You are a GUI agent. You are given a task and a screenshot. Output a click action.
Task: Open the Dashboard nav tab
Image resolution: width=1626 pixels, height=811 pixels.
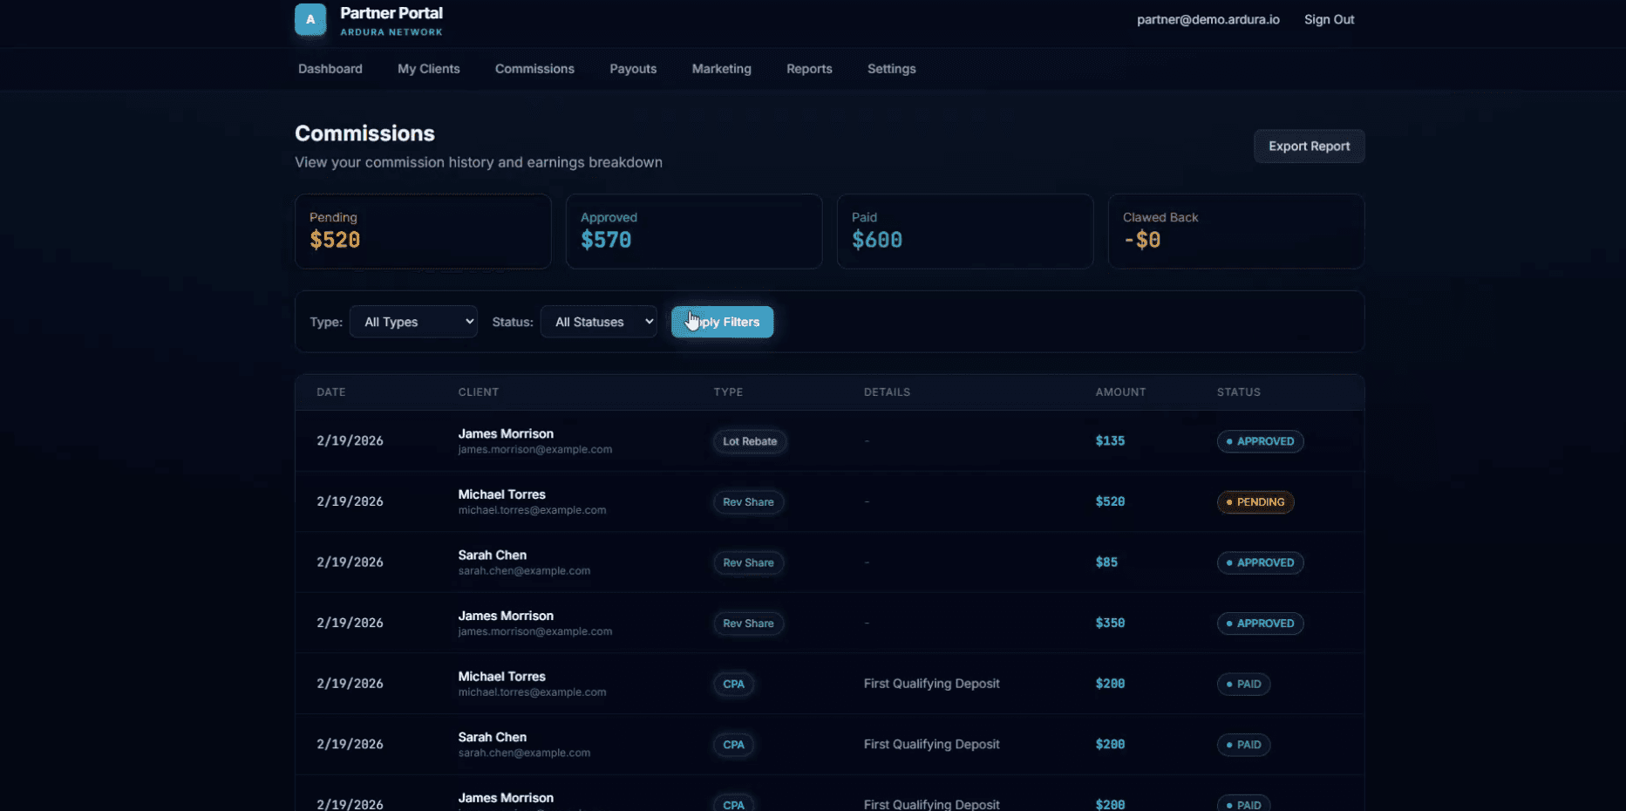330,69
